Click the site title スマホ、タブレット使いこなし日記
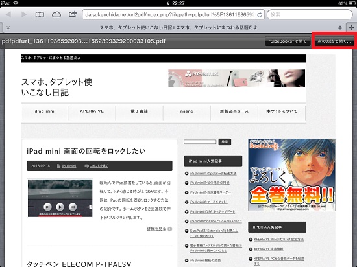The width and height of the screenshot is (357, 267). (x=56, y=87)
